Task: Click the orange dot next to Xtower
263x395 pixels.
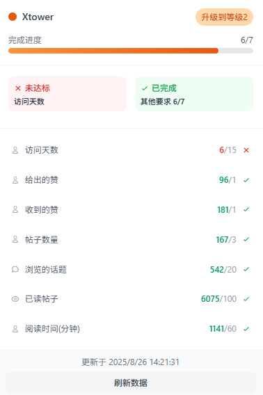Action: (13, 17)
